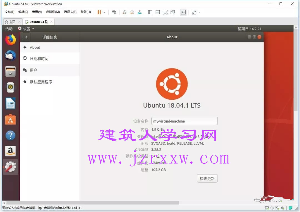Open Help from the dock
The width and height of the screenshot is (300, 212).
tap(11, 135)
